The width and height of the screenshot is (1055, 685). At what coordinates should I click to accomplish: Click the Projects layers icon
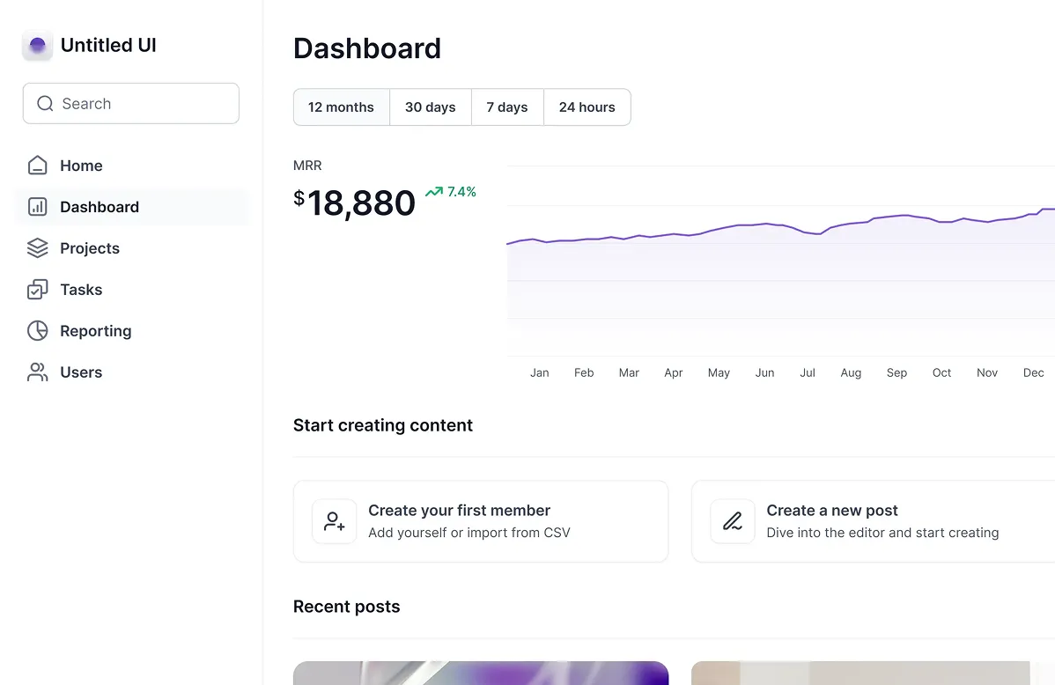[38, 248]
